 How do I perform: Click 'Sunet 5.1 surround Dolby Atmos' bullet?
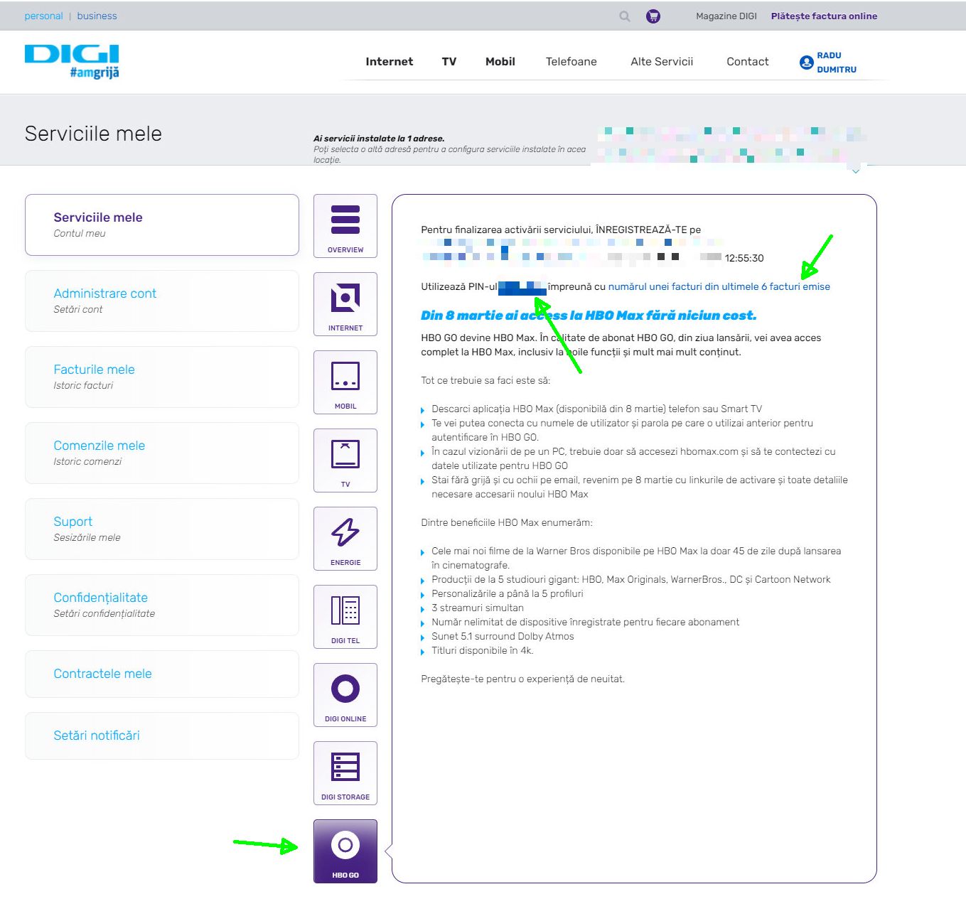(x=503, y=636)
